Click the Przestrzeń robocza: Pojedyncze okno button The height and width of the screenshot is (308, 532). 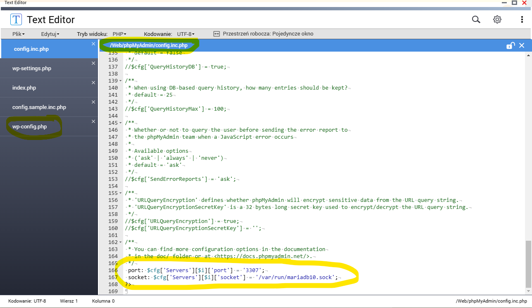(x=263, y=34)
